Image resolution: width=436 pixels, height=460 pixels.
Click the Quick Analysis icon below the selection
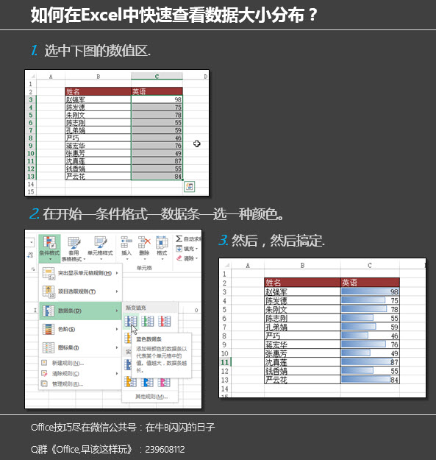tap(189, 187)
